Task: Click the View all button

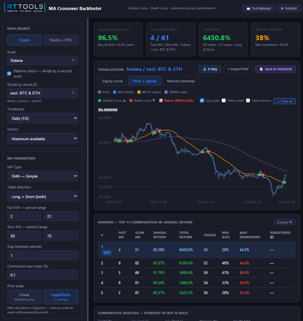Action: point(285,101)
